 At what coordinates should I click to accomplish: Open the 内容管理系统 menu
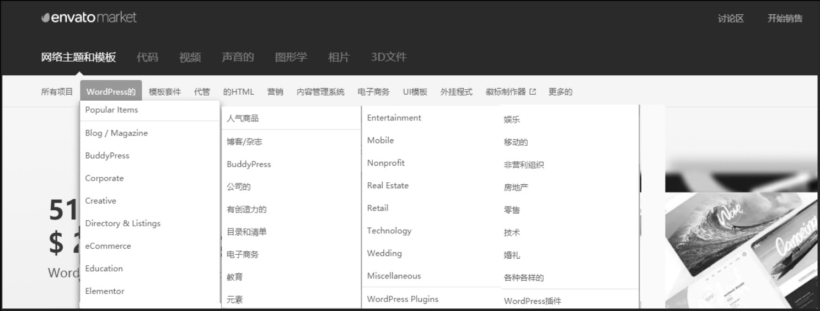320,92
